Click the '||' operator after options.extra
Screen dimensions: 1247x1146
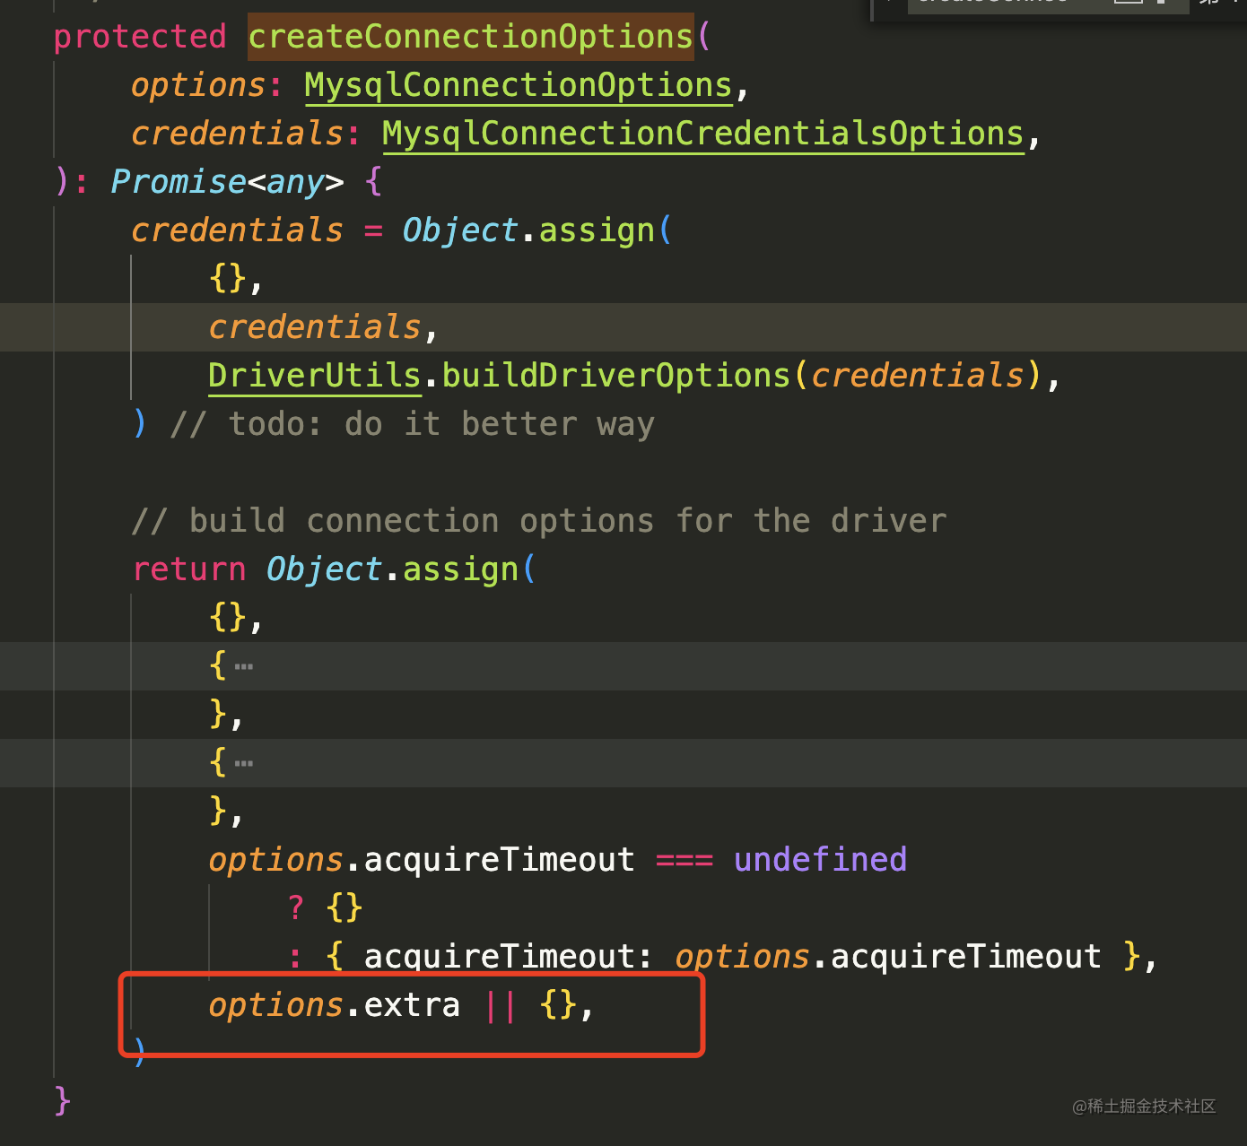tap(500, 1005)
